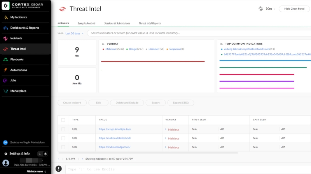Select the Indicators tab

tap(63, 23)
